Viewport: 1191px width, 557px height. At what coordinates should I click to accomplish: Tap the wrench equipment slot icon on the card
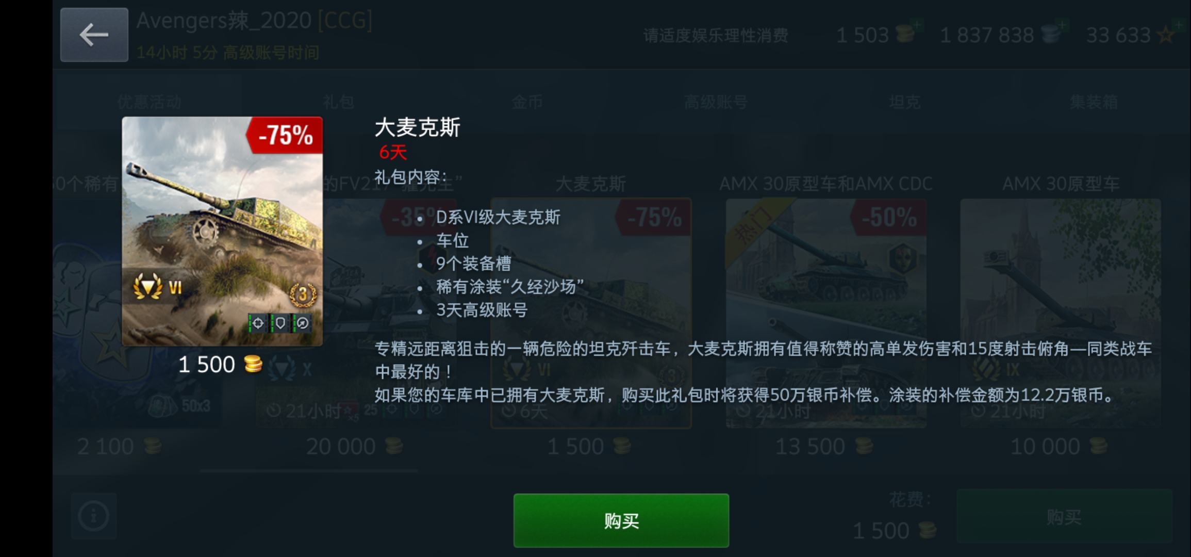tap(303, 323)
